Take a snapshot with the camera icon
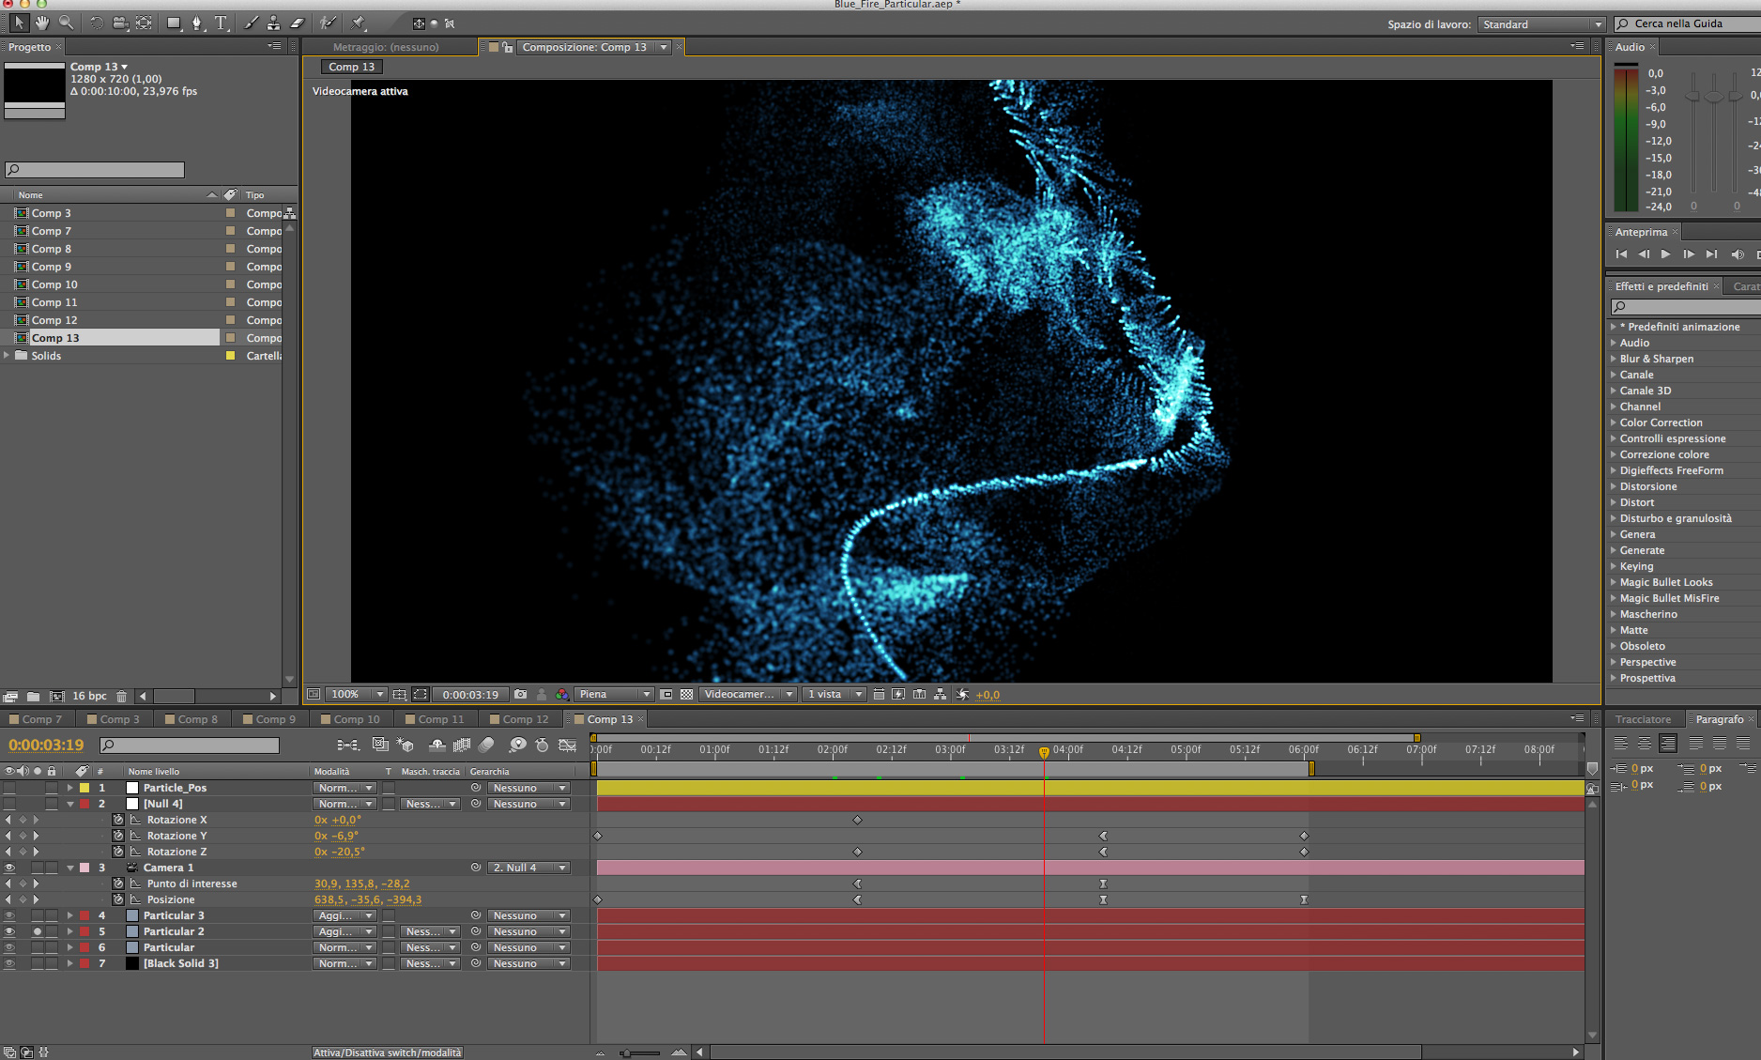The height and width of the screenshot is (1060, 1761). (521, 695)
